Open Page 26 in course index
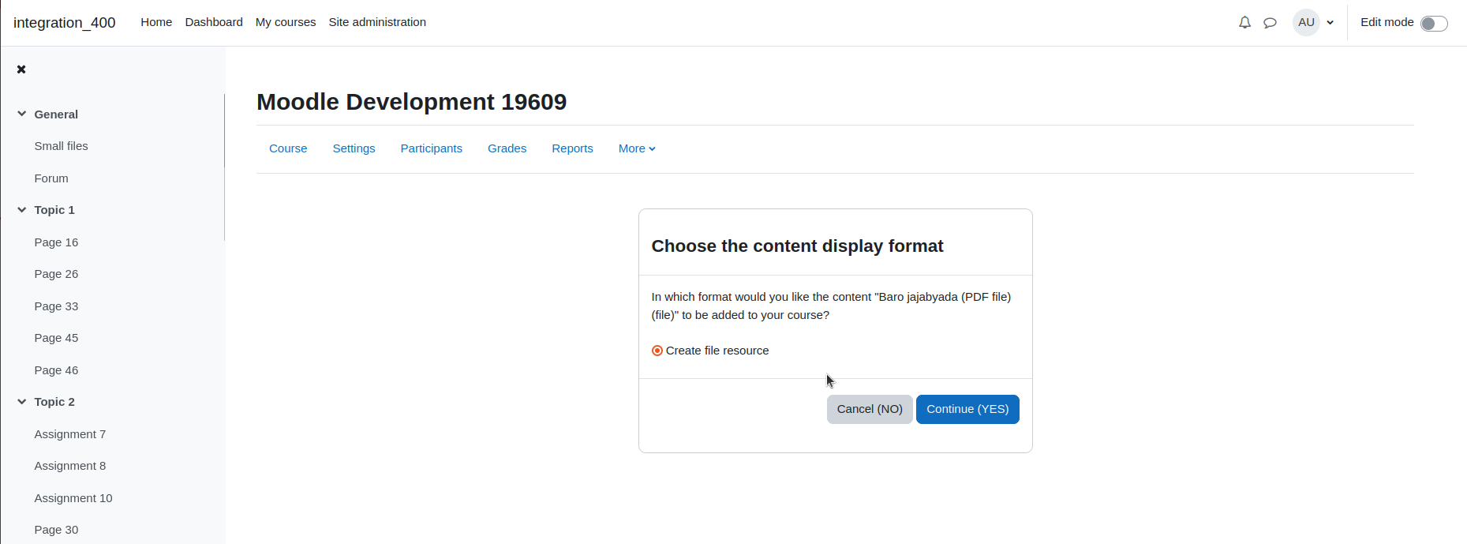This screenshot has width=1467, height=544. coord(56,274)
